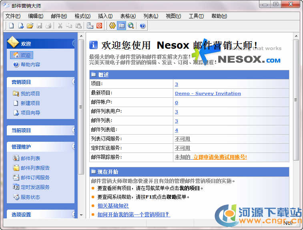Open 工具(T) menu
The image size is (303, 230).
point(196,16)
